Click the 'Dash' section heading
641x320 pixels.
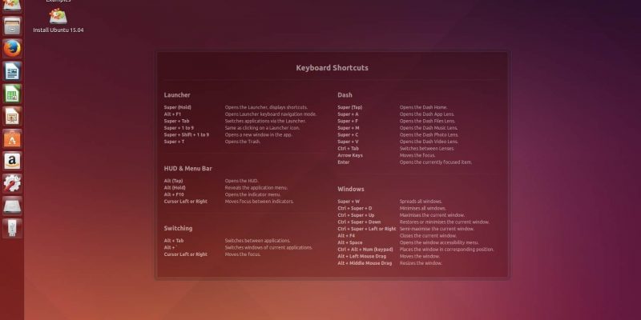tap(345, 94)
